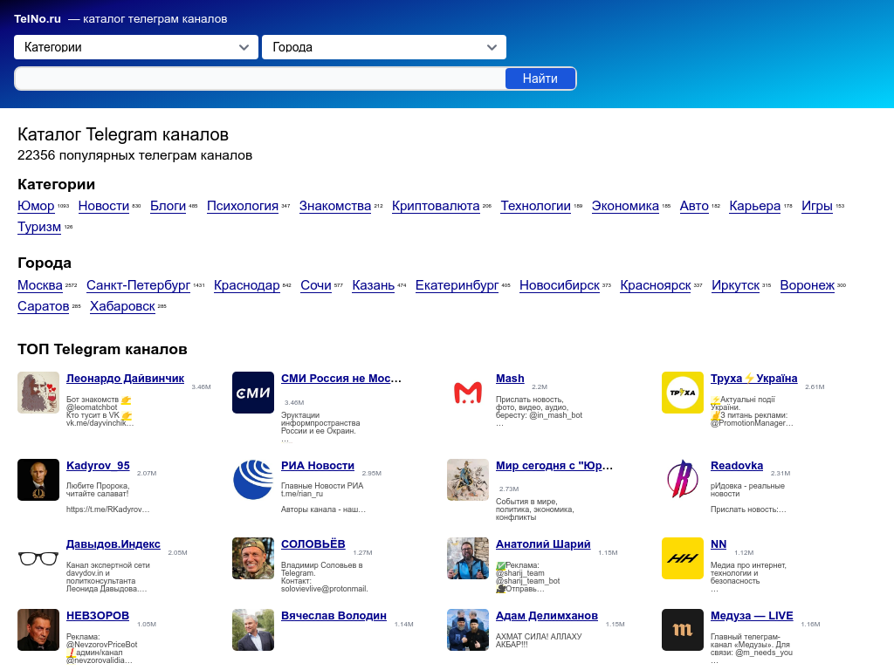
Task: Open the Mash channel title link
Action: [510, 379]
